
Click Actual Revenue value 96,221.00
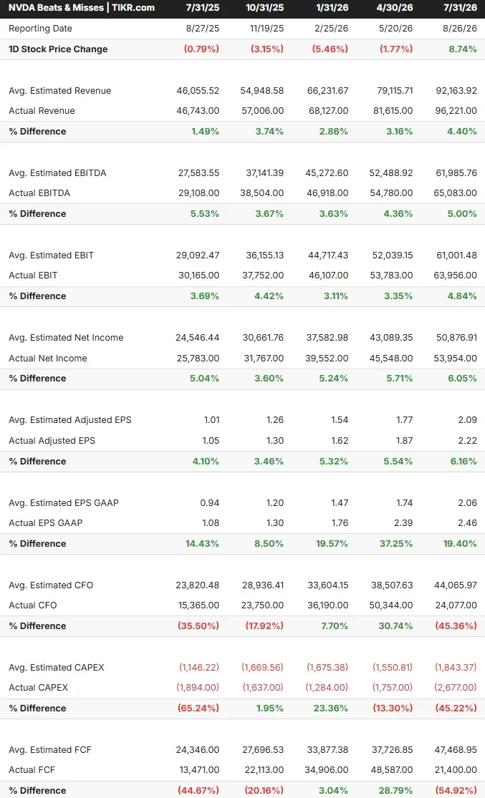pos(456,111)
